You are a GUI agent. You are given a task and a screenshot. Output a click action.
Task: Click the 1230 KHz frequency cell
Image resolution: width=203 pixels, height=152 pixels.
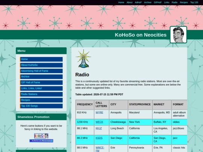pyautogui.click(x=85, y=122)
